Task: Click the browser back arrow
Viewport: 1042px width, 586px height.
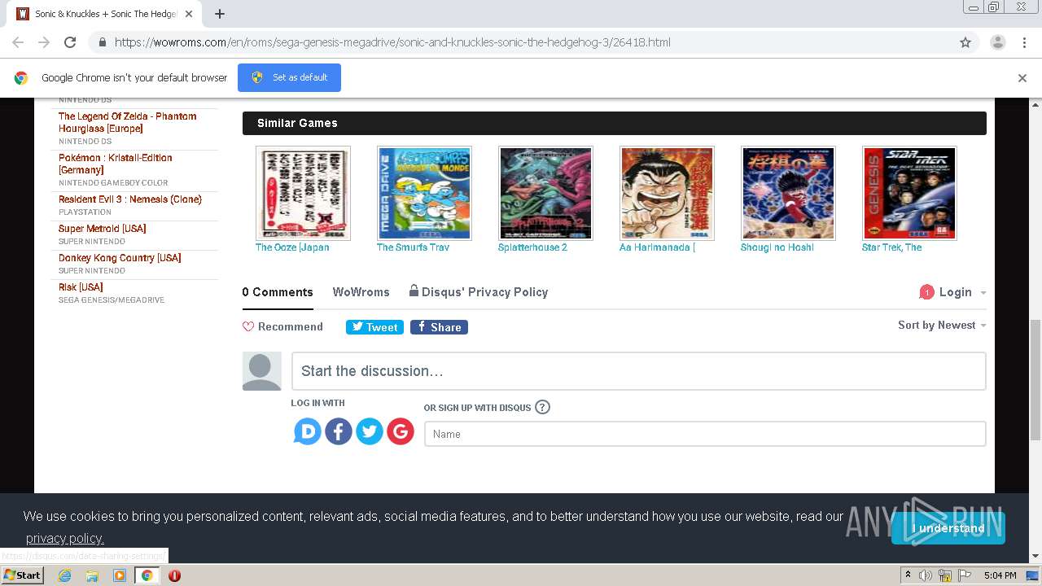Action: point(18,42)
